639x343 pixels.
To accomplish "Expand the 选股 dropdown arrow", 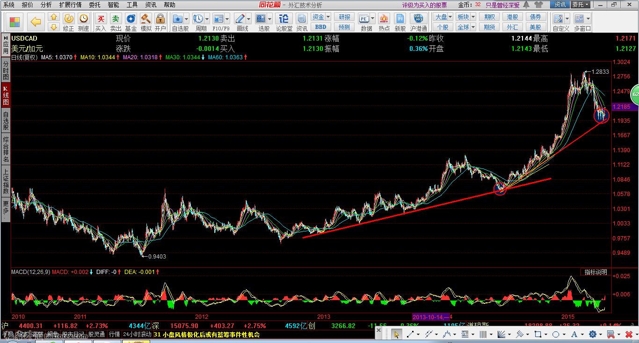I will tap(269, 19).
